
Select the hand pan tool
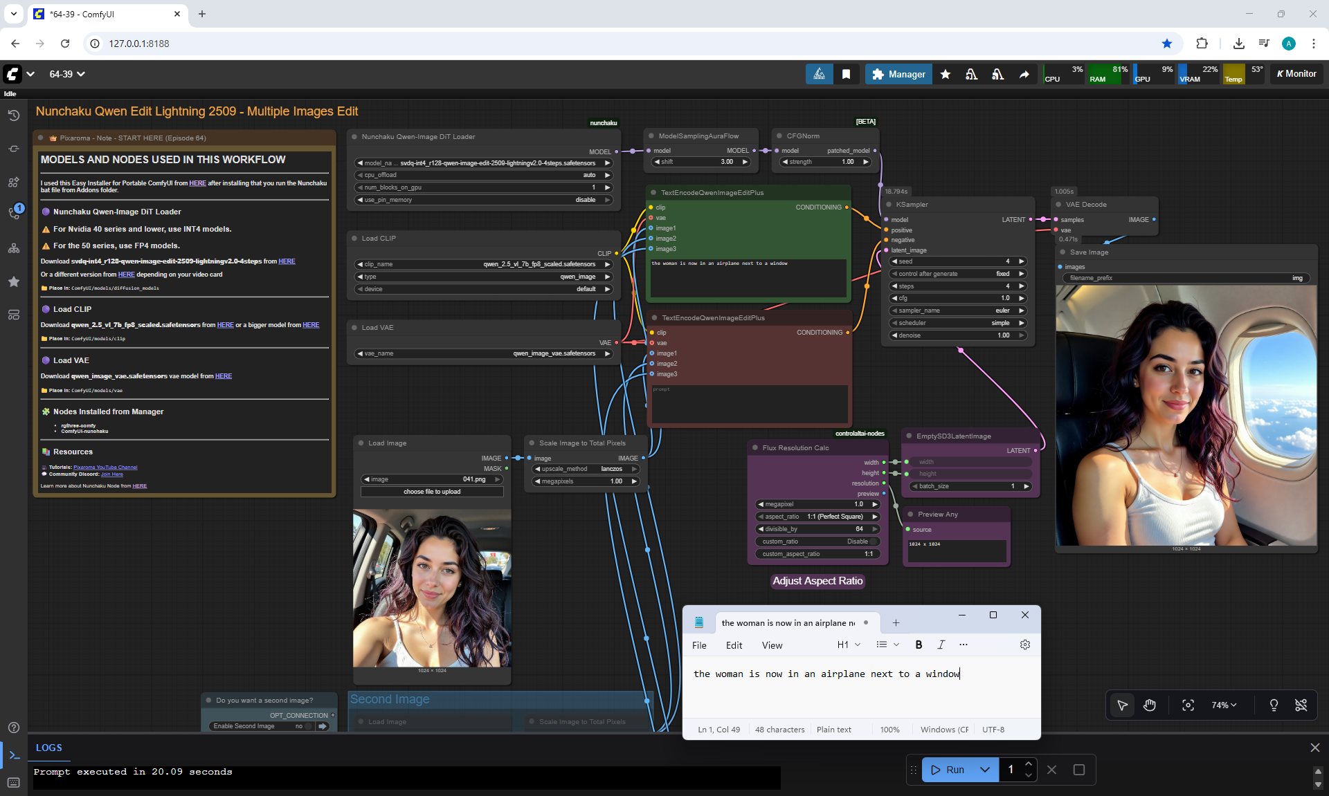coord(1150,705)
